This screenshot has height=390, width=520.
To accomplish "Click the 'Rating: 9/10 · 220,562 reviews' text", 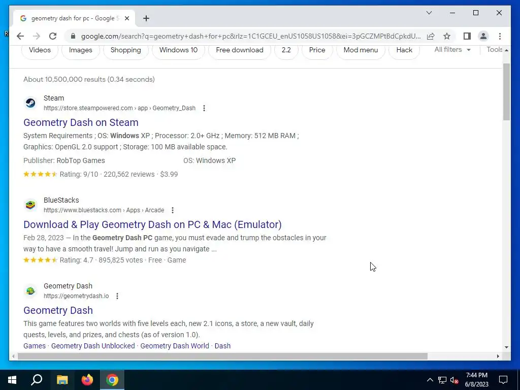I will click(107, 175).
